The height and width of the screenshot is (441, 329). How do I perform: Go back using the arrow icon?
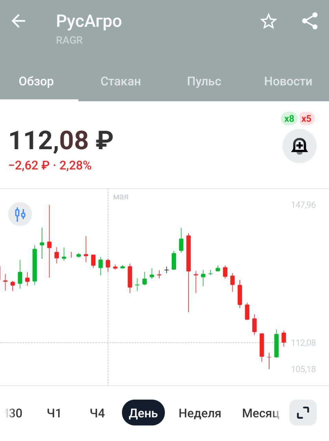tap(19, 21)
